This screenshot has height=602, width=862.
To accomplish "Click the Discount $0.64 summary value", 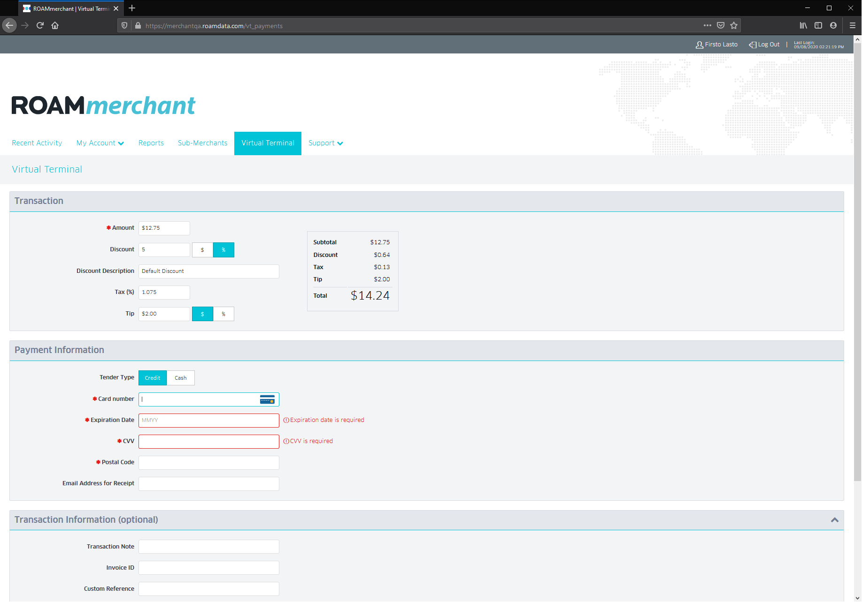I will [382, 255].
